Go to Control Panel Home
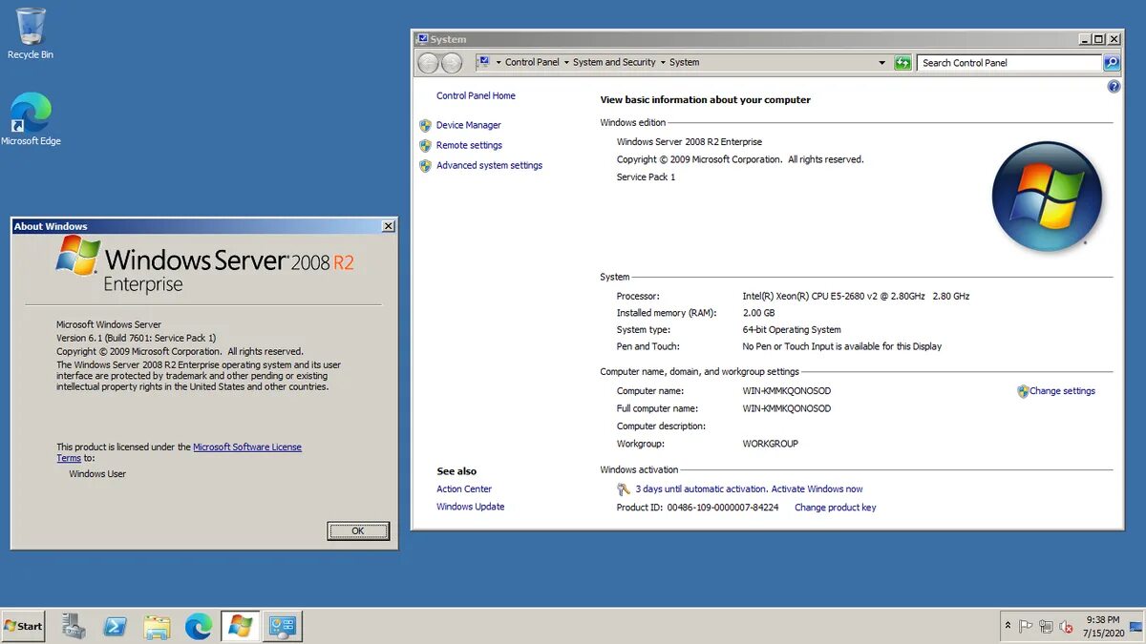 click(x=476, y=95)
